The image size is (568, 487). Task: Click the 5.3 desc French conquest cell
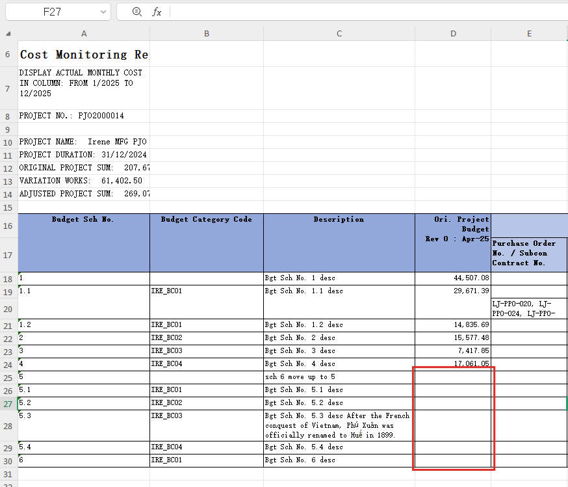point(339,426)
